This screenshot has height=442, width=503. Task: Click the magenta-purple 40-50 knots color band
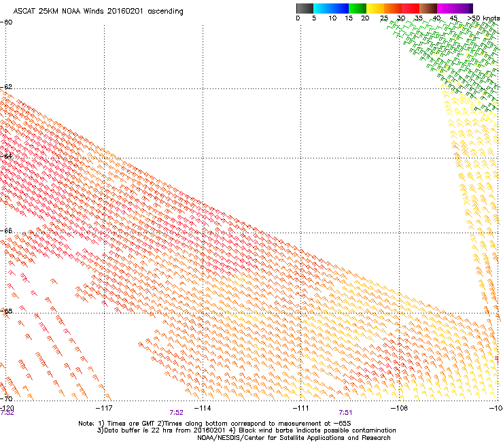click(x=455, y=8)
